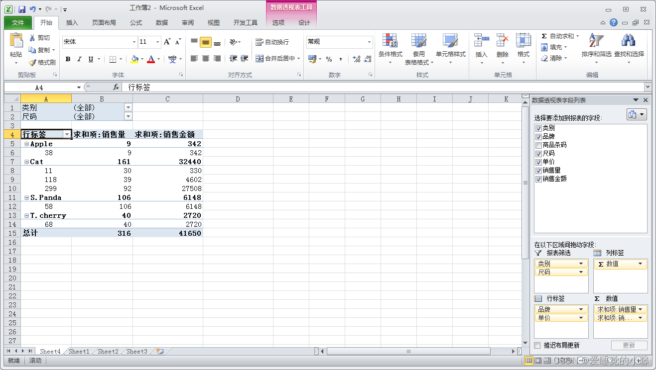Collapse the T.cherry group
The height and width of the screenshot is (370, 656).
[x=26, y=215]
